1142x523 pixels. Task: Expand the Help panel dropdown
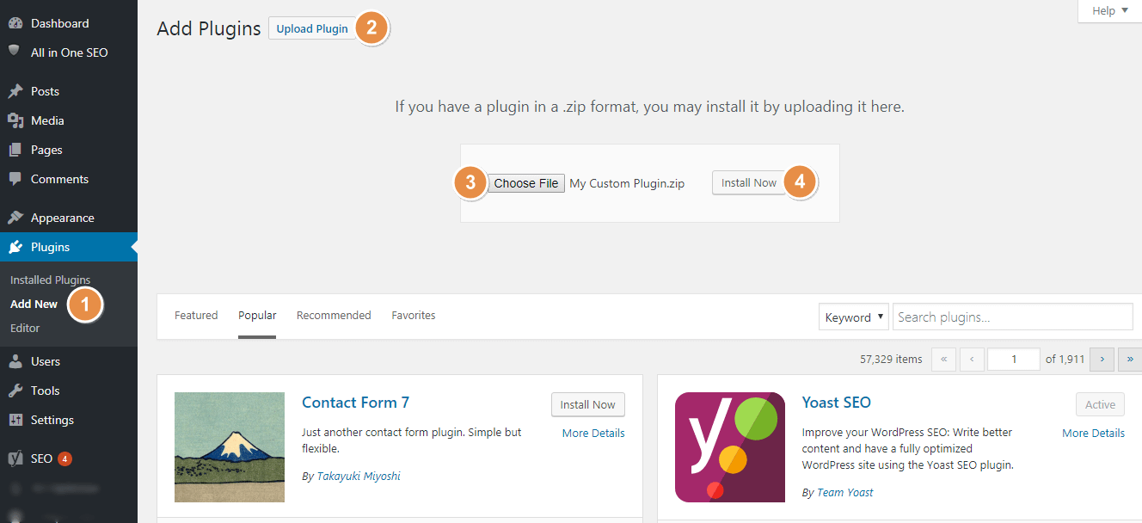[1110, 11]
